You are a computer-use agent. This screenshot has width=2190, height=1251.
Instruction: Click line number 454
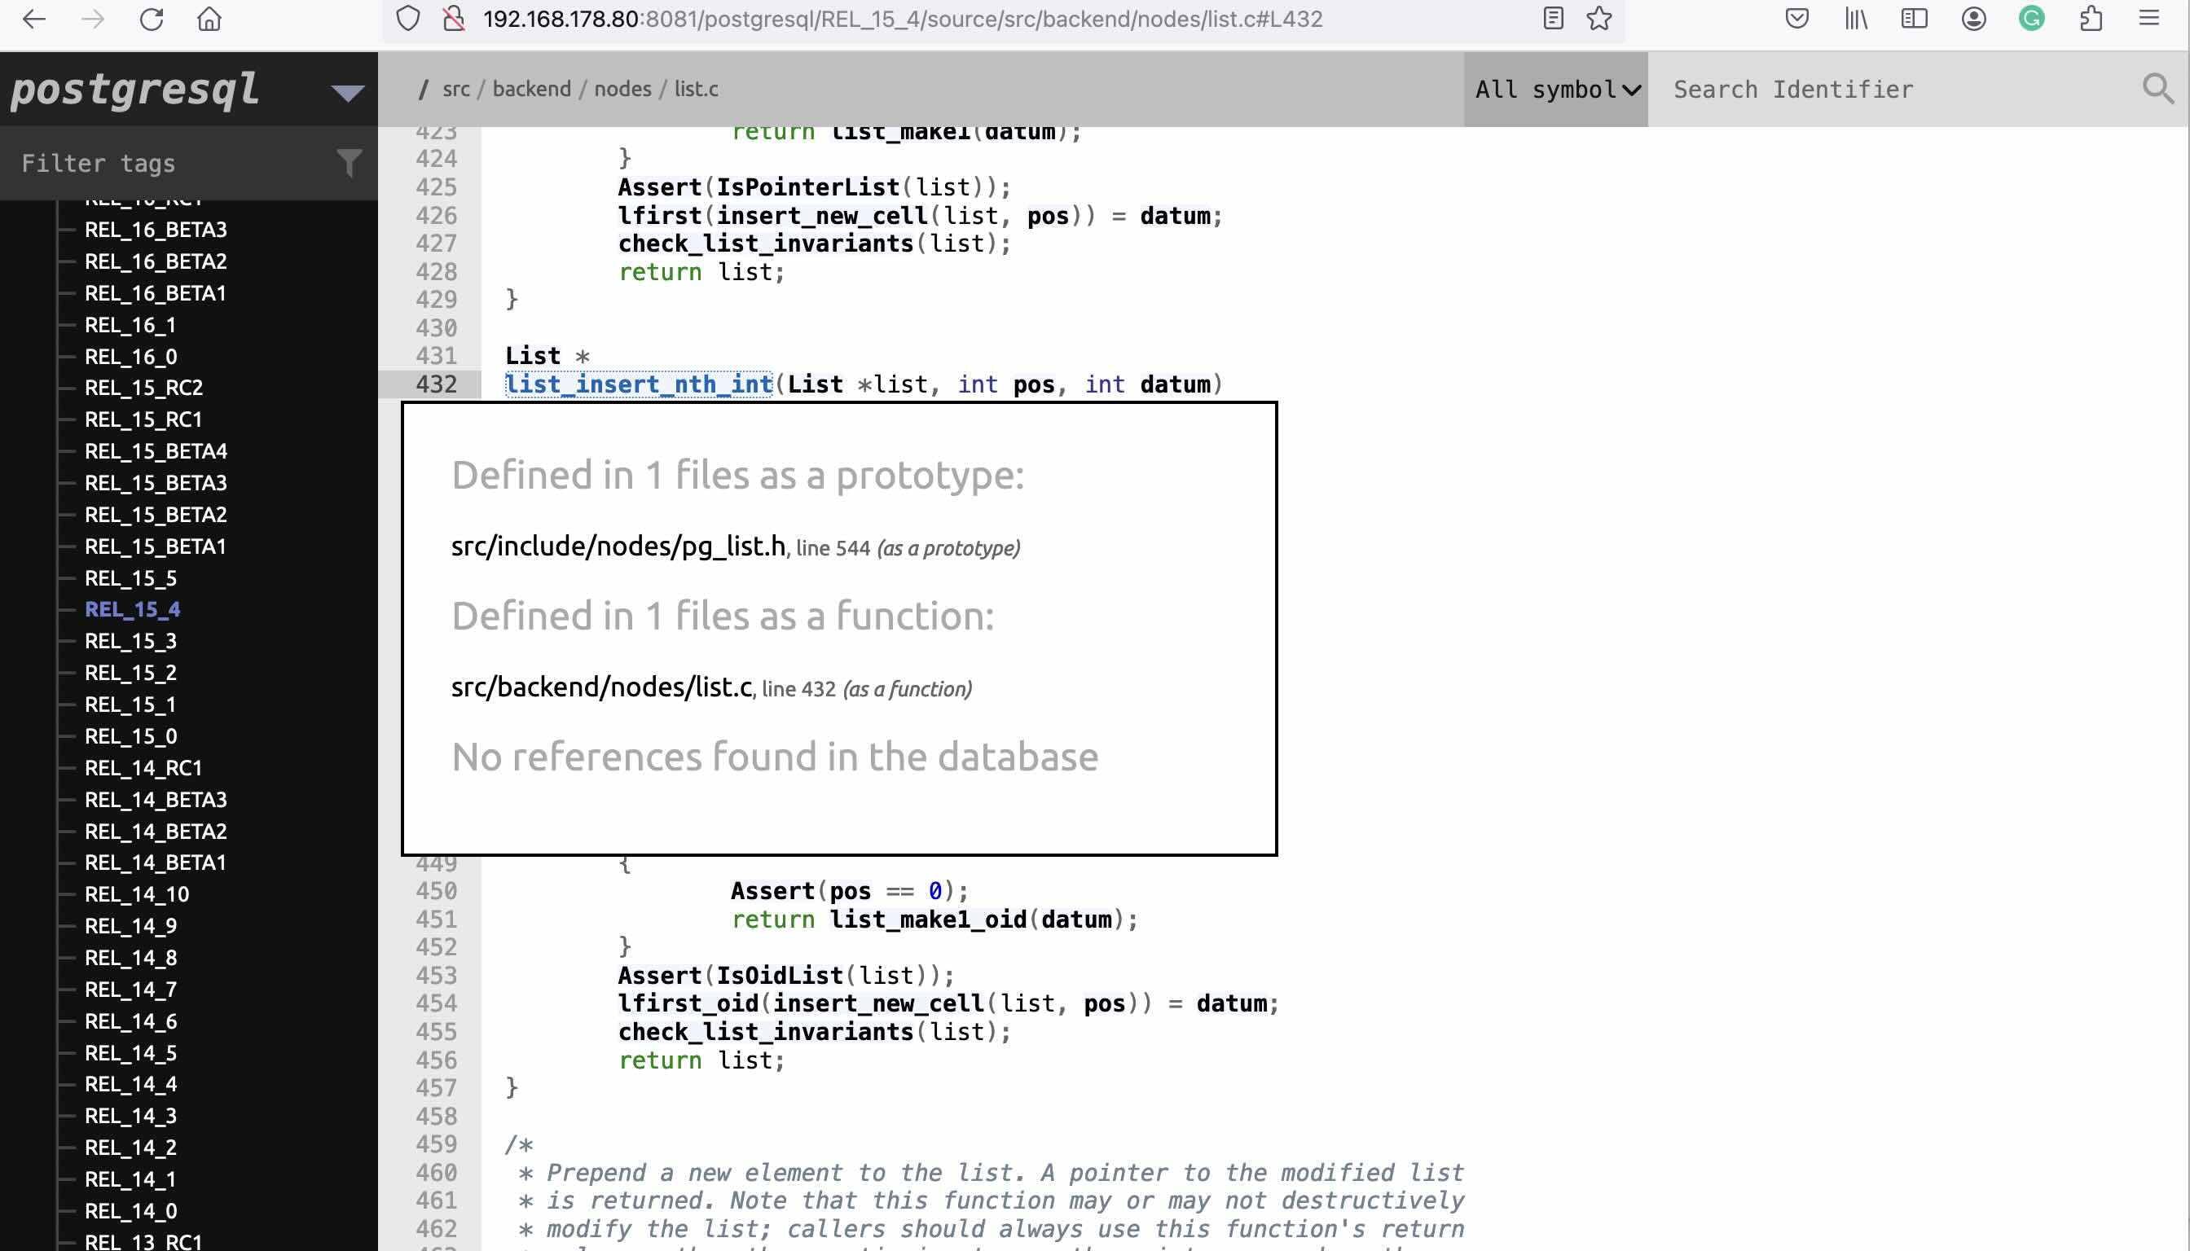437,1003
